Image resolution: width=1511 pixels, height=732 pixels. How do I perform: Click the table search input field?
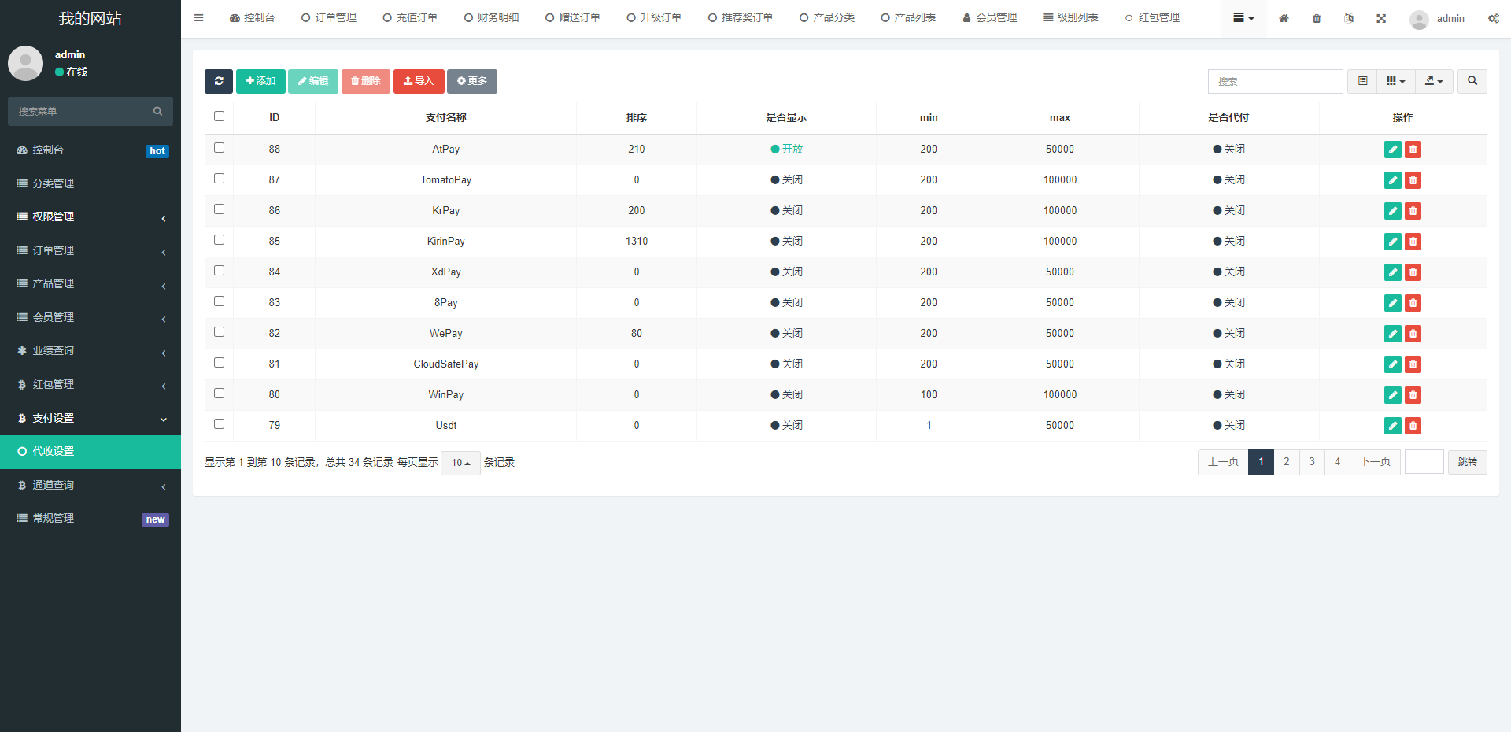pos(1275,81)
